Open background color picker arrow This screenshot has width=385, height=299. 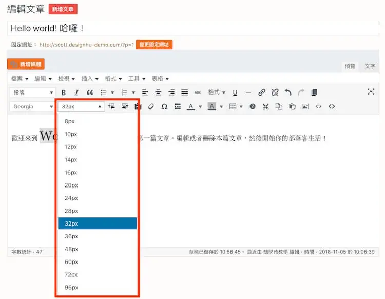pyautogui.click(x=221, y=107)
